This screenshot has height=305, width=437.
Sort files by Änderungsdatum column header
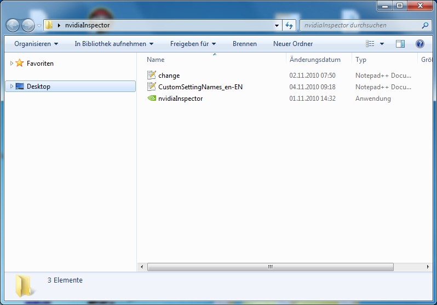(315, 60)
